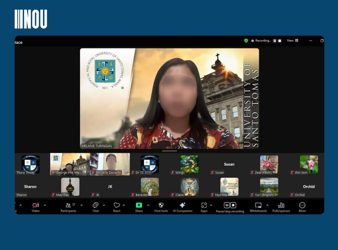Click muted mic icon beside Claire

point(172,195)
